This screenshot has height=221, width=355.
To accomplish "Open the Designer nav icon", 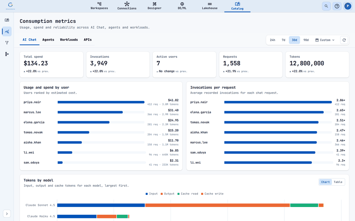I will [x=155, y=4].
